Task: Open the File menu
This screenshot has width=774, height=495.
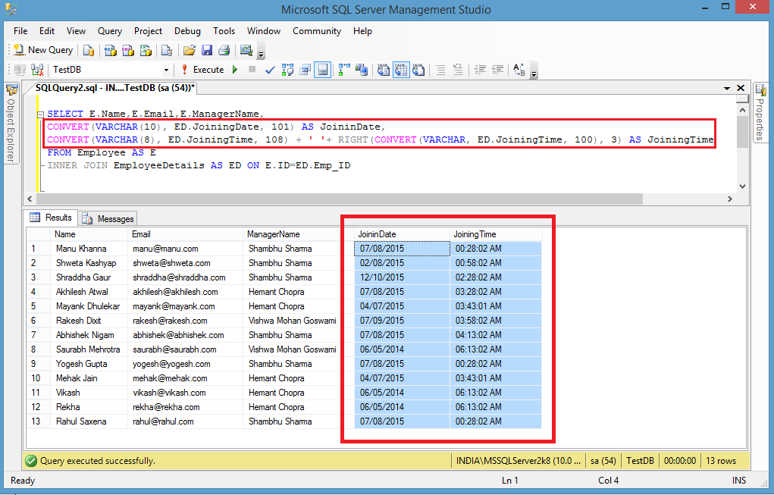Action: point(20,31)
